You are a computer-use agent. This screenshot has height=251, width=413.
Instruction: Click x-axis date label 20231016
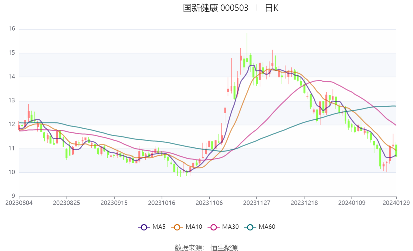tap(162, 203)
